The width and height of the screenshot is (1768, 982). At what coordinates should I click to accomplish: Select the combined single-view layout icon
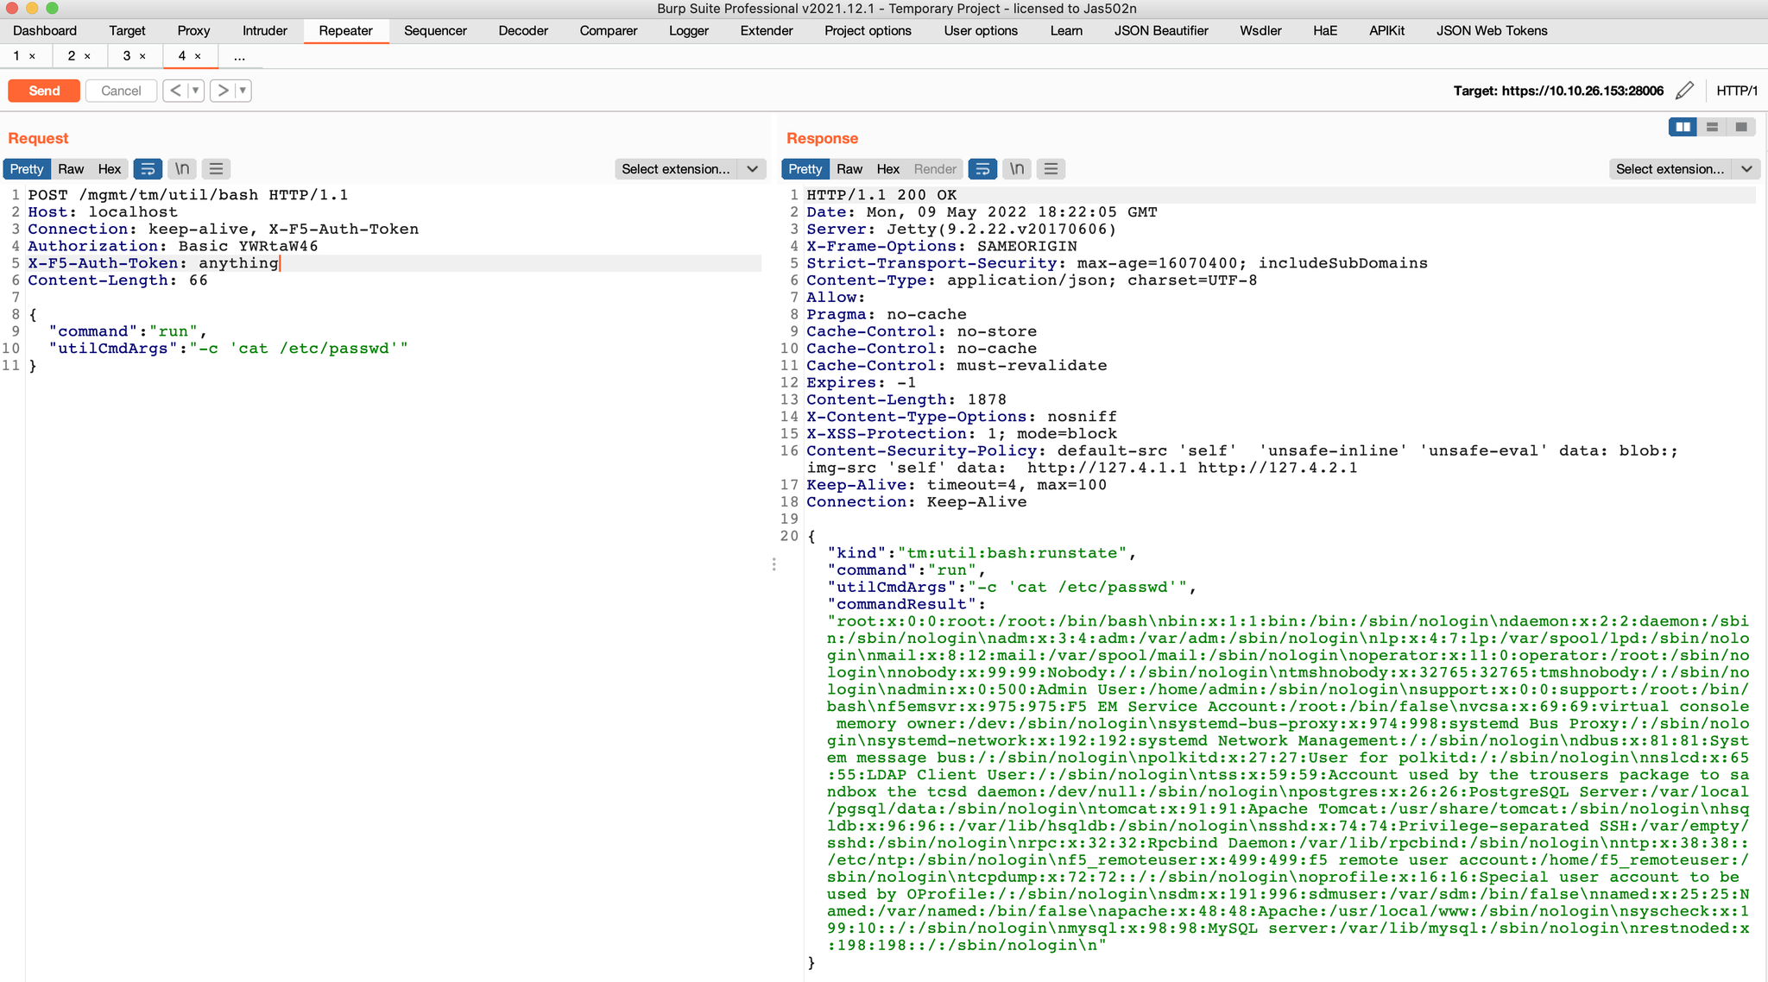click(x=1742, y=126)
